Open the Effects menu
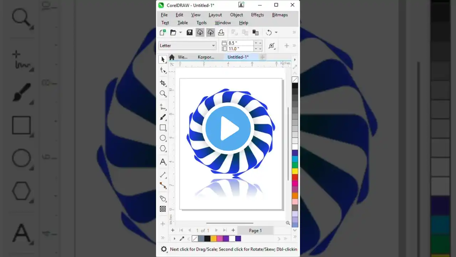 pyautogui.click(x=258, y=15)
